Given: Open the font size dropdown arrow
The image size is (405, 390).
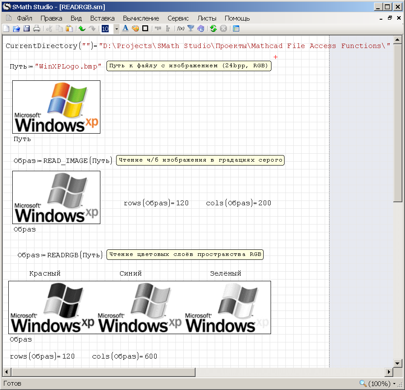Looking at the screenshot, I should (x=117, y=29).
